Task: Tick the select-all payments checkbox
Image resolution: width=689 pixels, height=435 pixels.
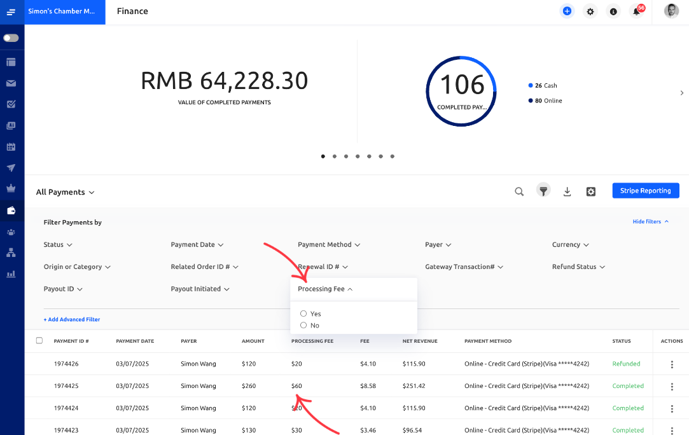Action: coord(39,340)
